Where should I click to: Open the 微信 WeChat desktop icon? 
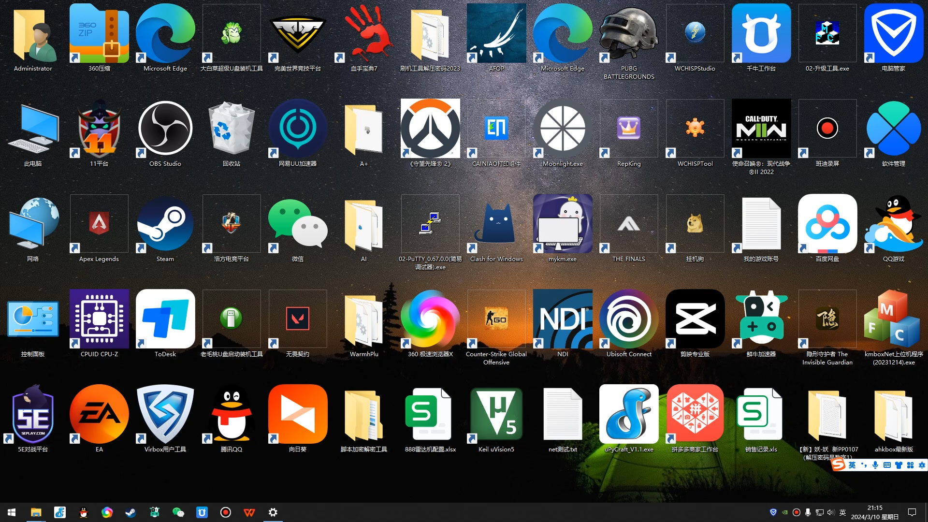click(x=298, y=228)
